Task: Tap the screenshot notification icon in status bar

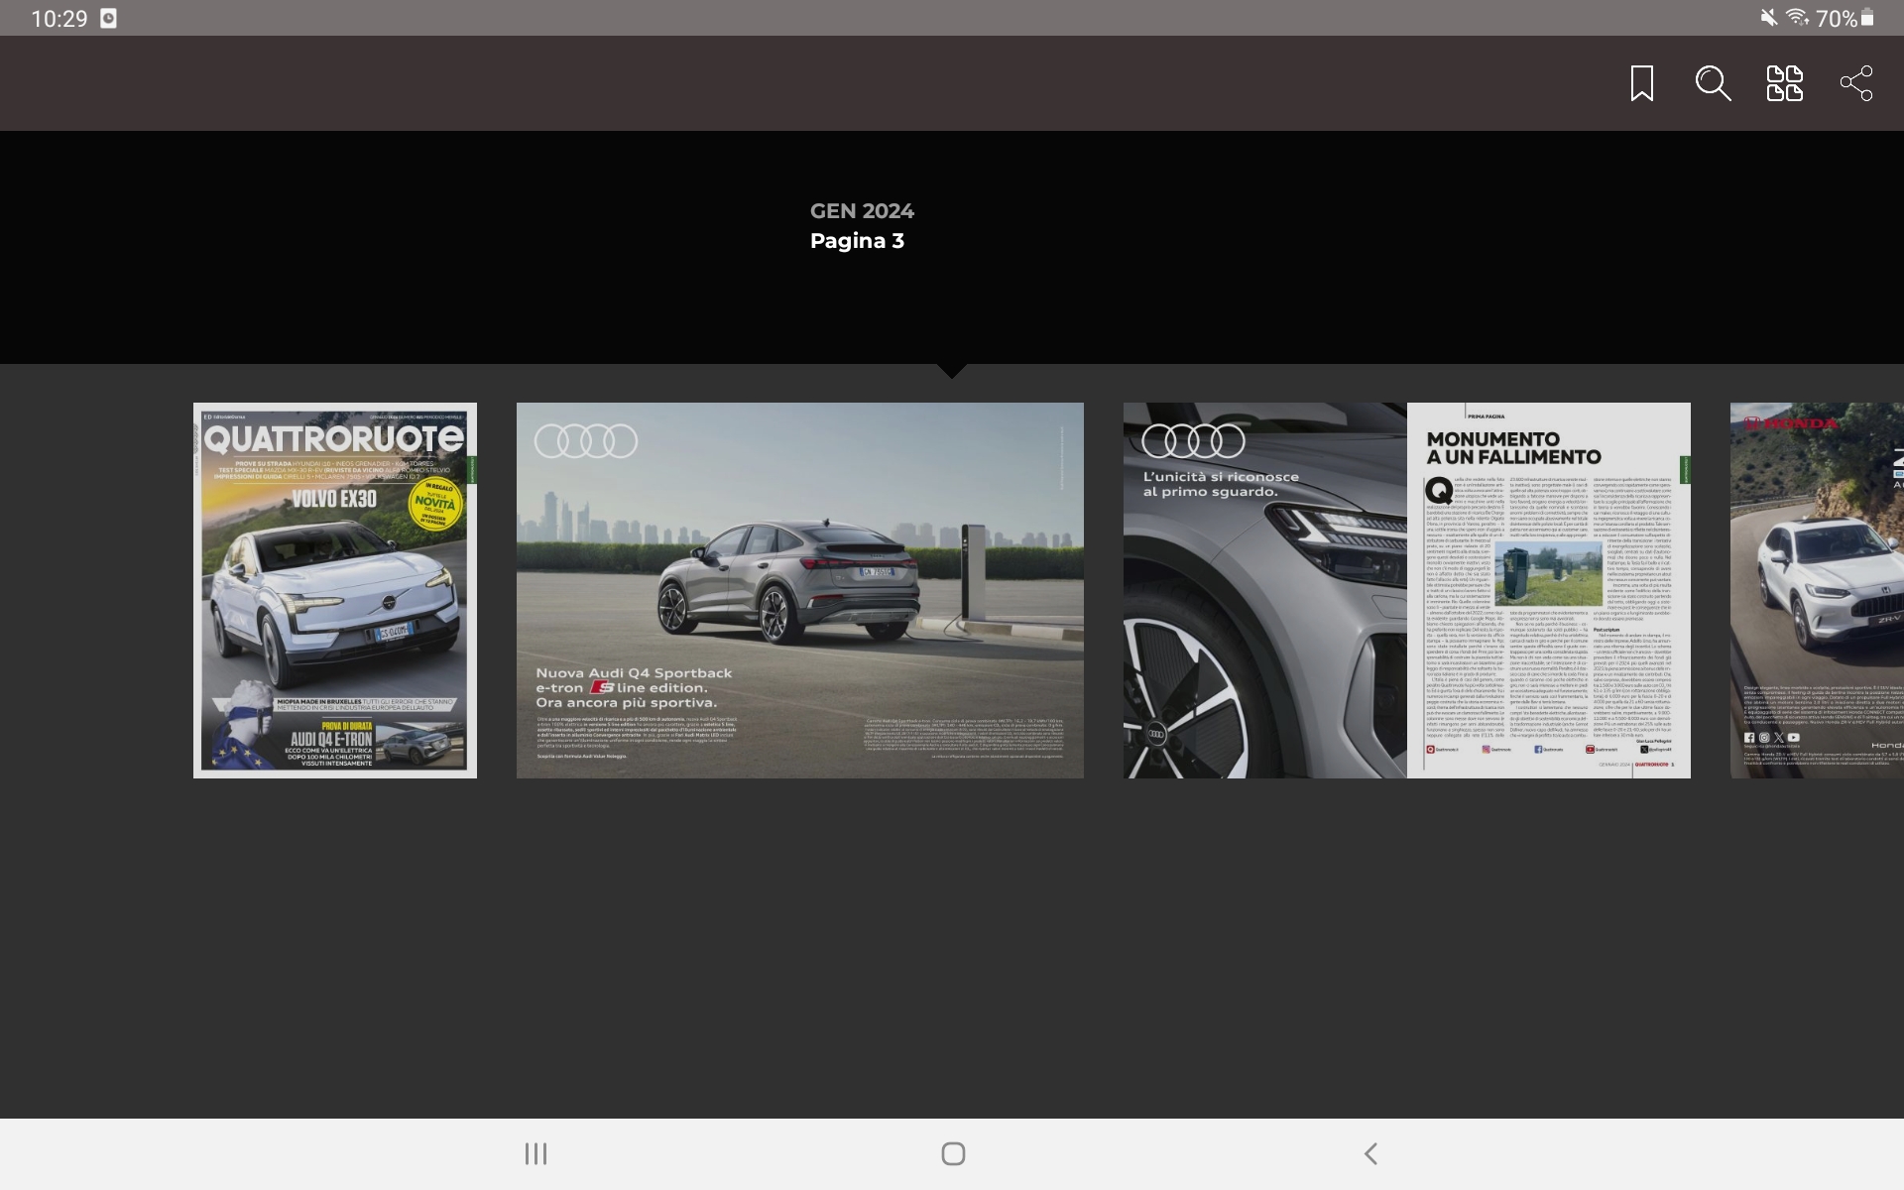Action: (108, 18)
